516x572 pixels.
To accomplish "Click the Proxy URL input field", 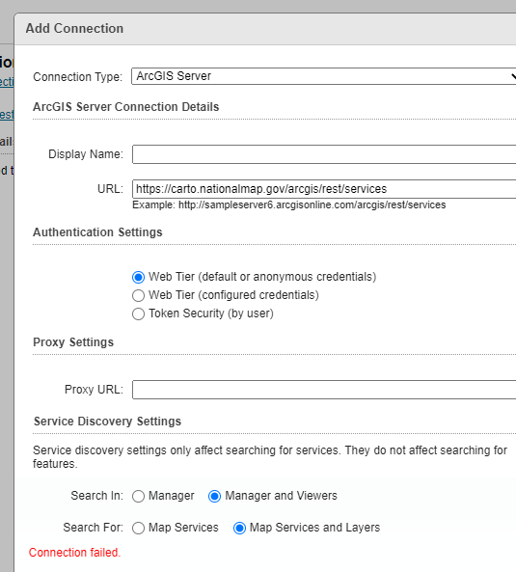I will 324,390.
